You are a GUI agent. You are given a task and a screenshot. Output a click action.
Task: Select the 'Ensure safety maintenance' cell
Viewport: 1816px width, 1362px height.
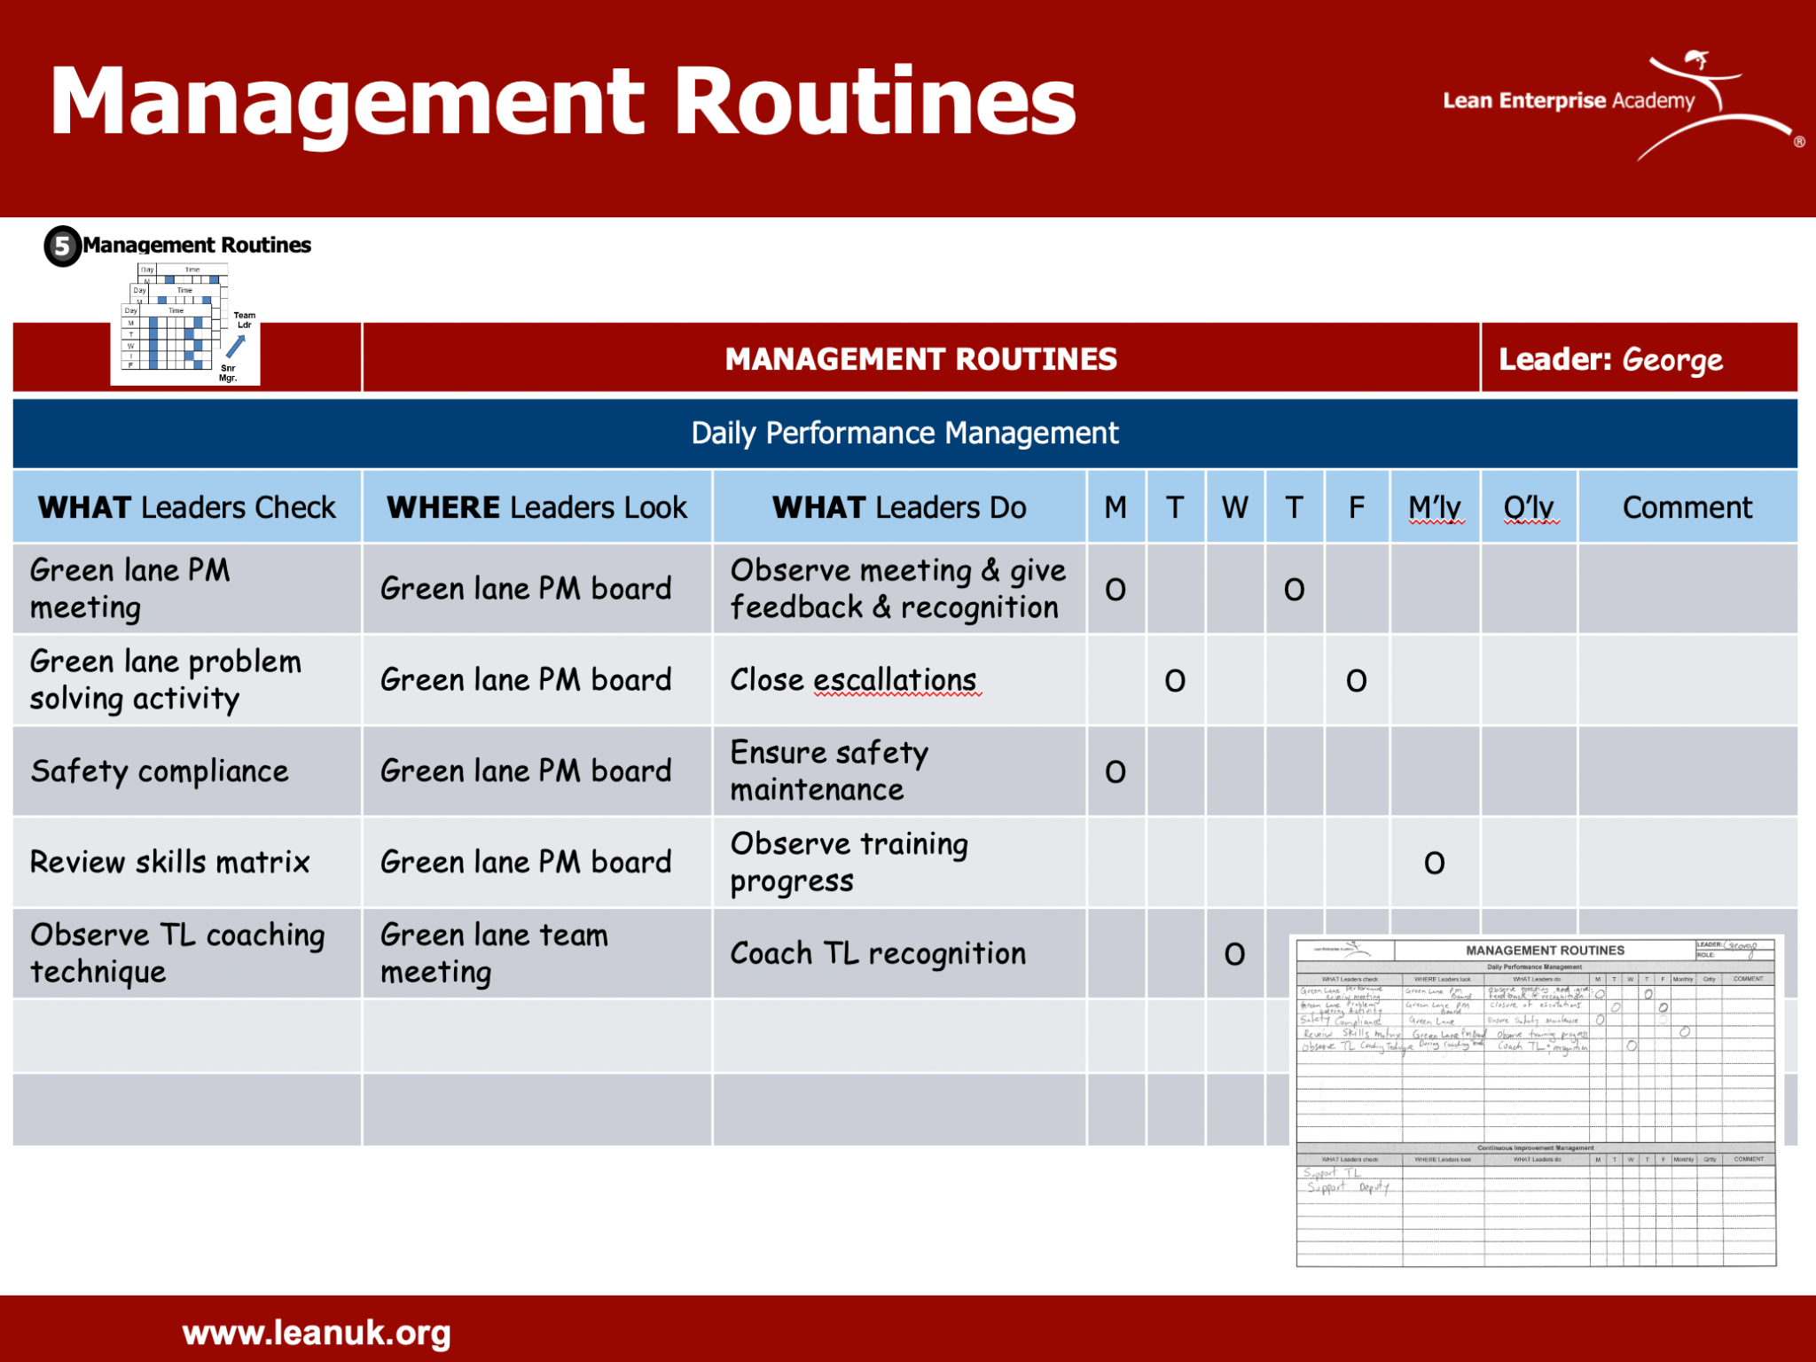tap(900, 771)
